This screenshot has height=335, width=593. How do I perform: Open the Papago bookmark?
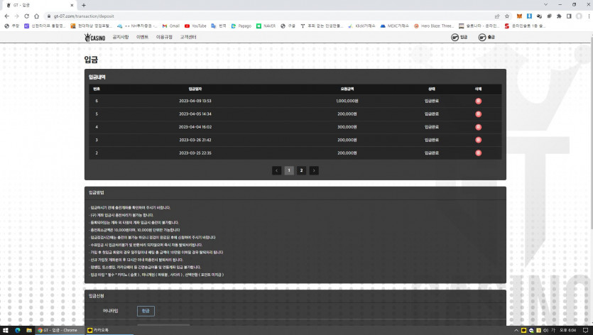point(241,26)
